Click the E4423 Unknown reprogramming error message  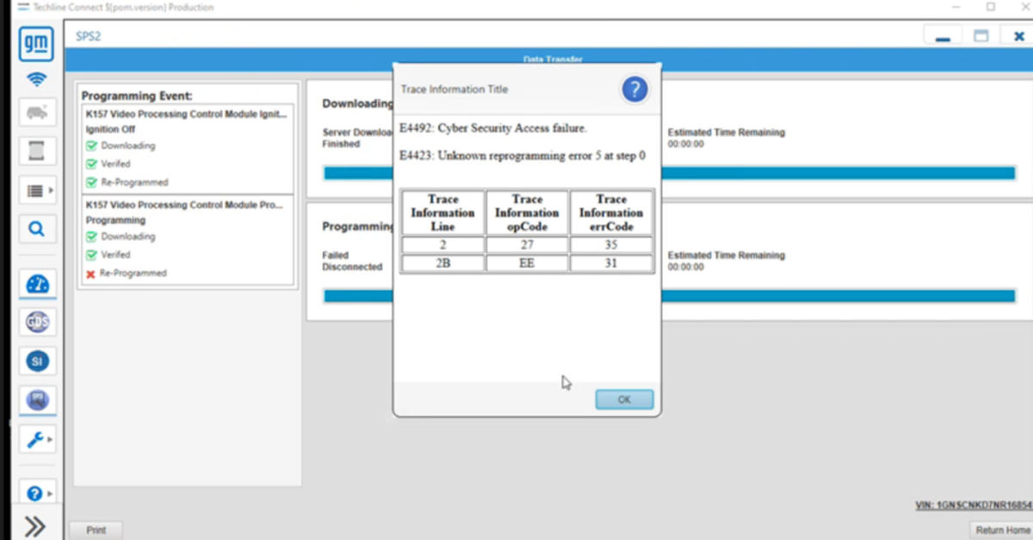(523, 156)
